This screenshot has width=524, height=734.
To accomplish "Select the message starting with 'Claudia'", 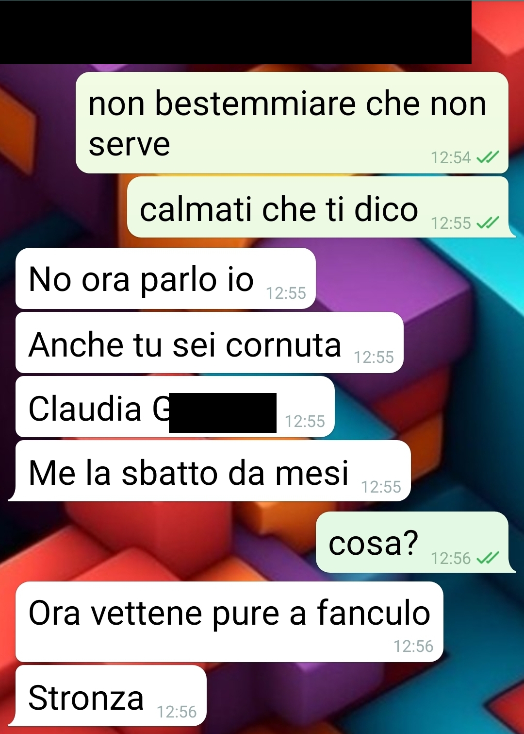I will (x=175, y=407).
